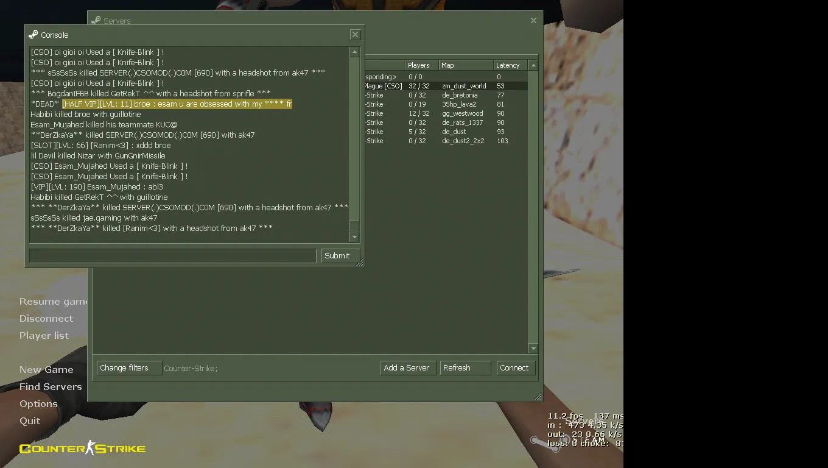828x468 pixels.
Task: Click 'sSsSsSs killed jae.gaming with ak47' line
Action: tap(94, 218)
